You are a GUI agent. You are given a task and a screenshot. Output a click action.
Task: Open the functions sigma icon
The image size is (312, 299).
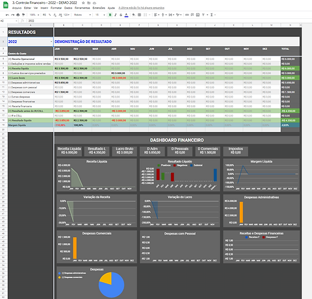tap(212, 15)
